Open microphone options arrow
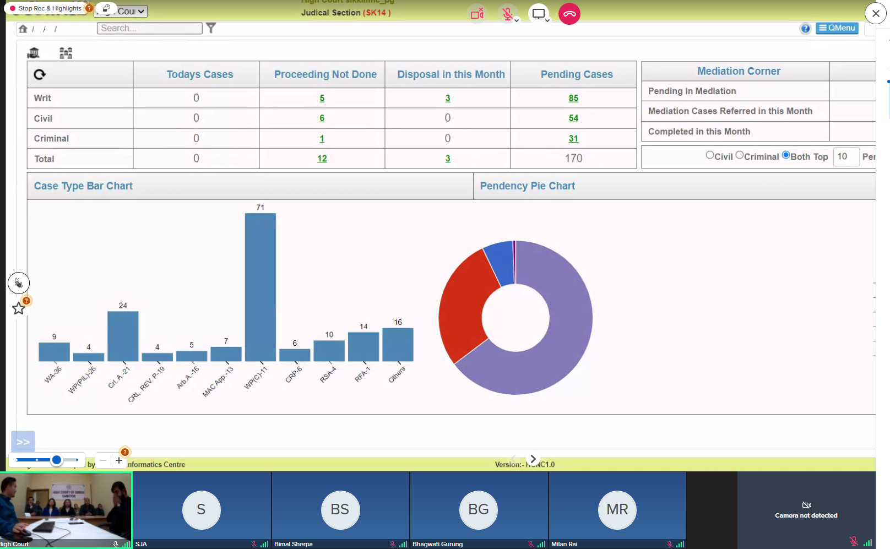 point(517,20)
